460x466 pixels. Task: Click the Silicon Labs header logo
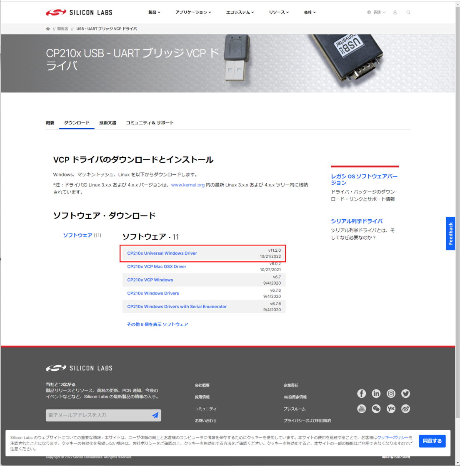79,12
